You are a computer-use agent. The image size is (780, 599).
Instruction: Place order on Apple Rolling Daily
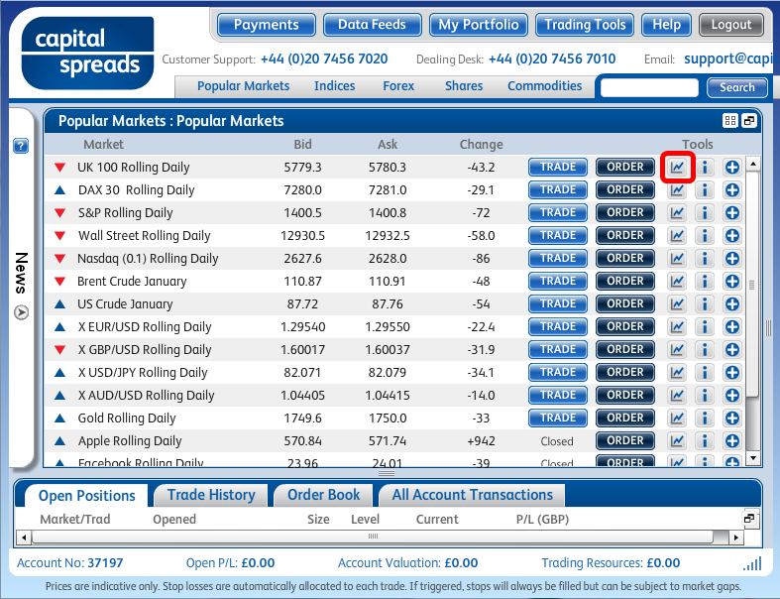(x=625, y=440)
